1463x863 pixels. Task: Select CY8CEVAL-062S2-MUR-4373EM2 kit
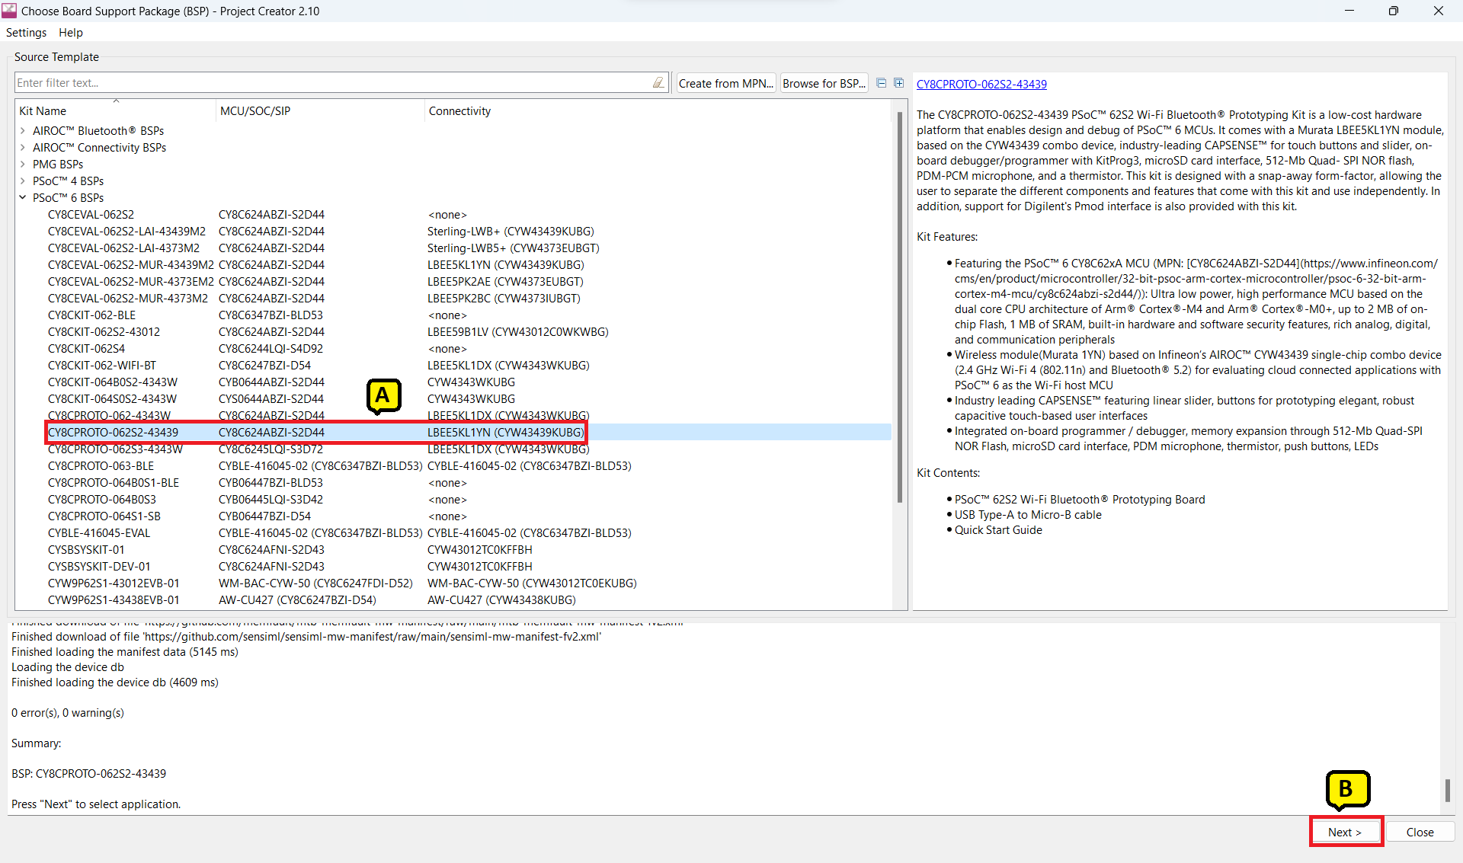point(130,282)
